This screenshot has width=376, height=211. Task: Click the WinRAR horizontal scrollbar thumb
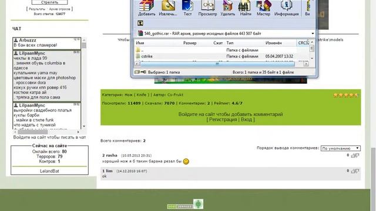pos(217,64)
